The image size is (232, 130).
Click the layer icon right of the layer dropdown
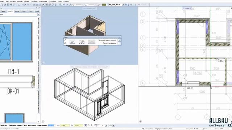tap(126, 5)
